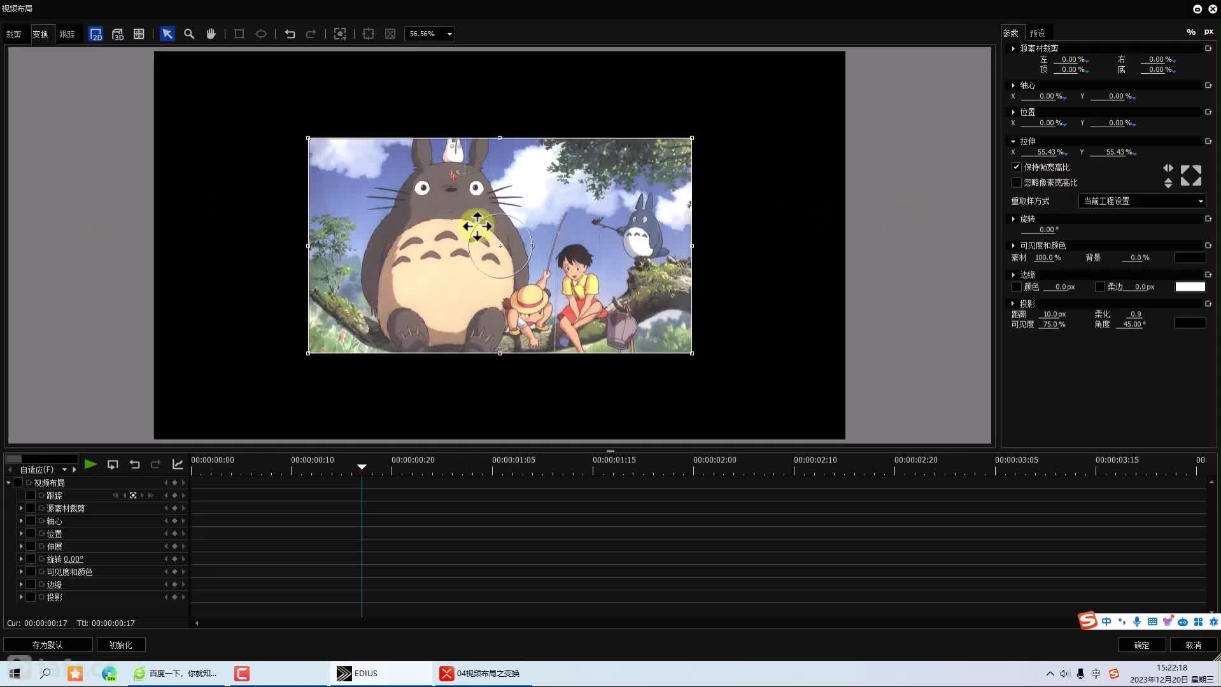Select the hand pan tool

tap(211, 34)
